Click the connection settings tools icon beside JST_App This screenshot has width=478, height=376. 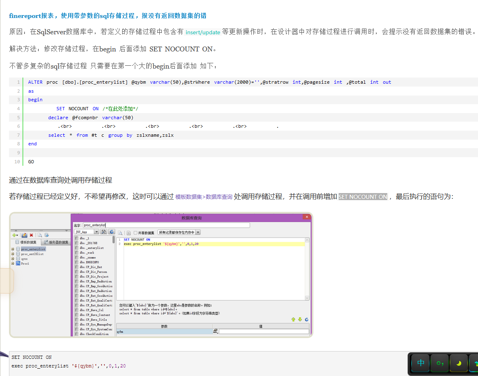[104, 232]
